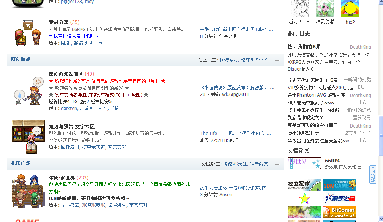This screenshot has width=383, height=222.
Task: Open diary 到底是谁规定的?
Action: 305,118
